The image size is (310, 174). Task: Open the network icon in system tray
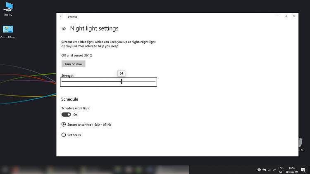tap(269, 170)
